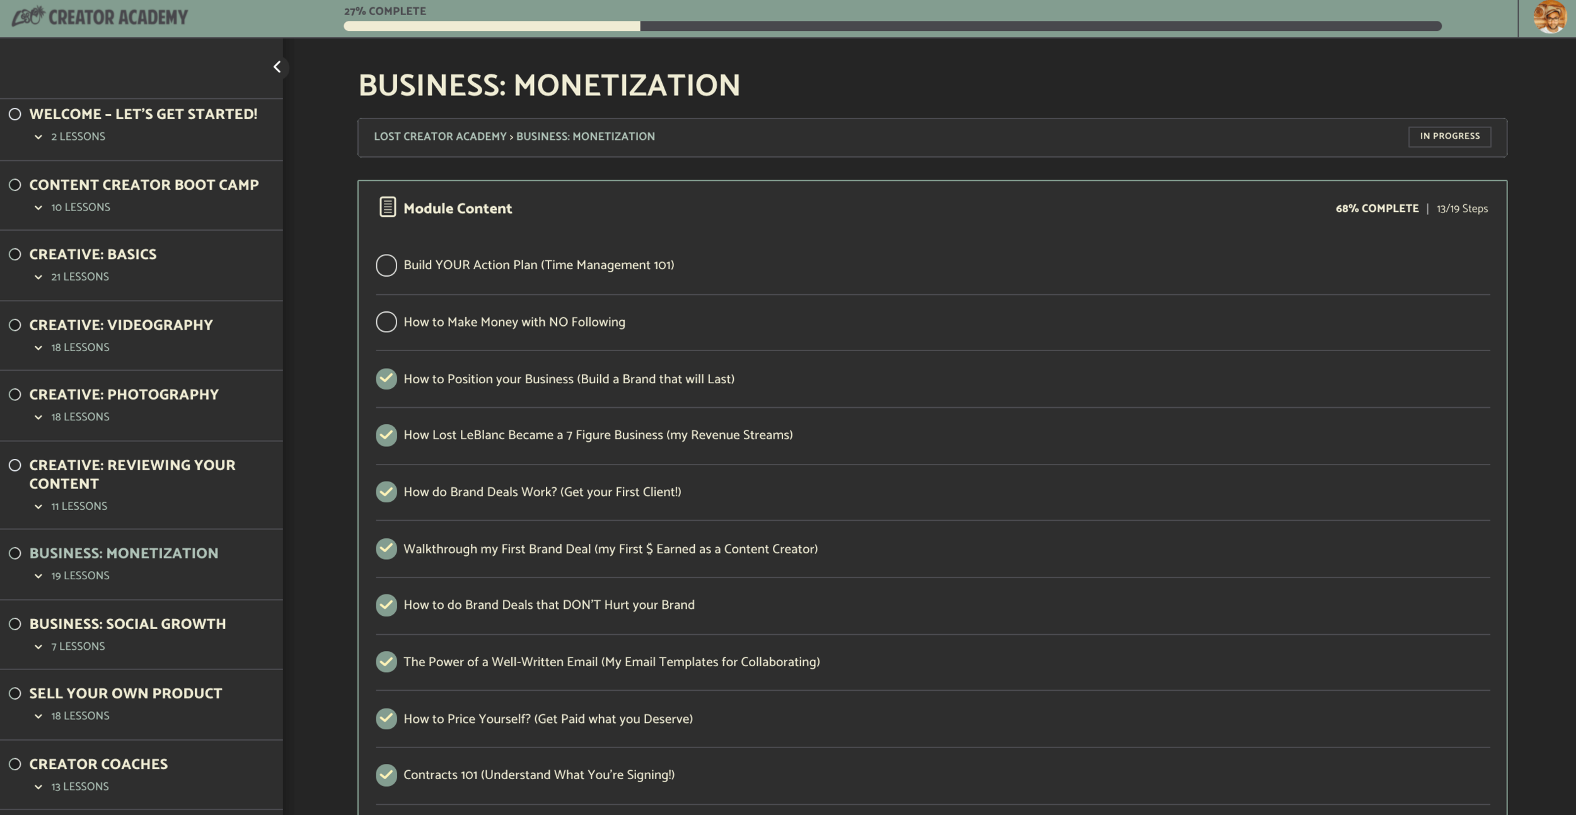
Task: Follow the Lost Creator Academy breadcrumb link
Action: pos(440,137)
